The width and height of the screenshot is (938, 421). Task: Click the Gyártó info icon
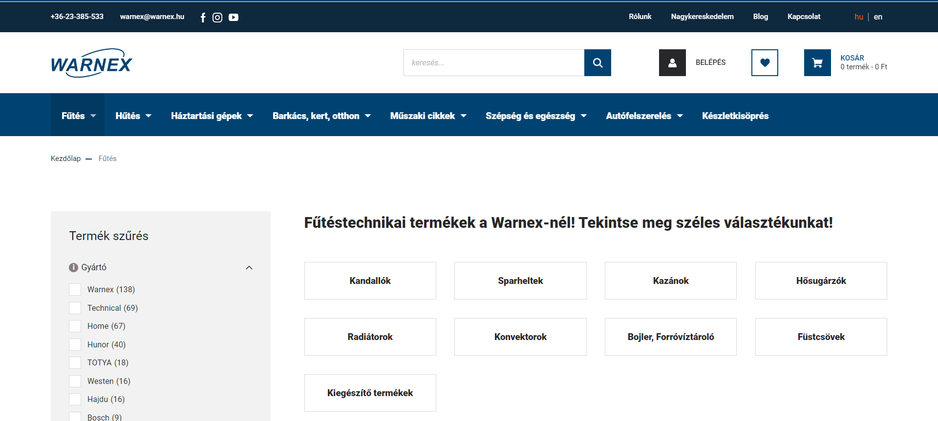(x=74, y=267)
